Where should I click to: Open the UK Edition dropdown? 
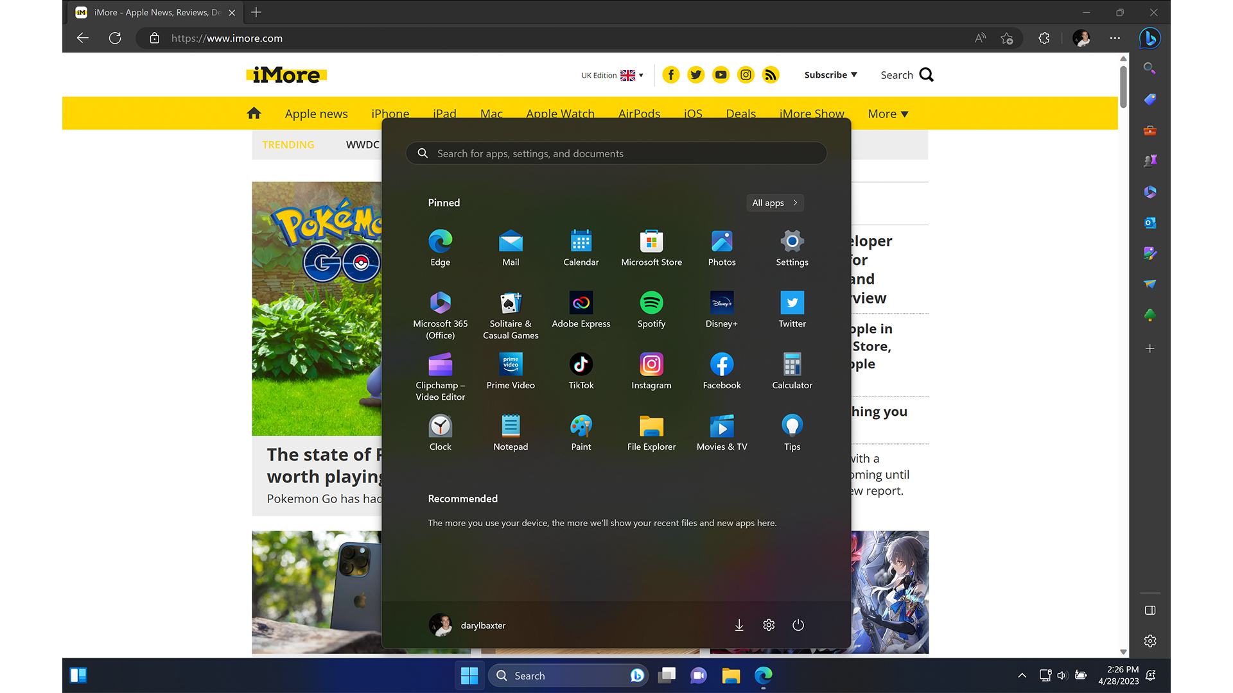tap(612, 75)
